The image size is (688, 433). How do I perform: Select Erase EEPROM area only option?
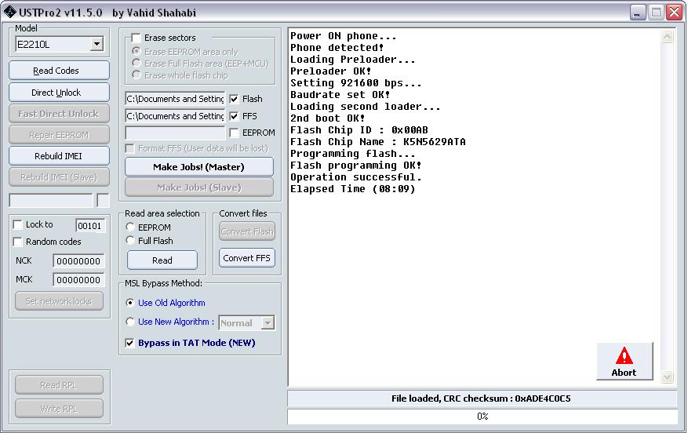(x=136, y=51)
